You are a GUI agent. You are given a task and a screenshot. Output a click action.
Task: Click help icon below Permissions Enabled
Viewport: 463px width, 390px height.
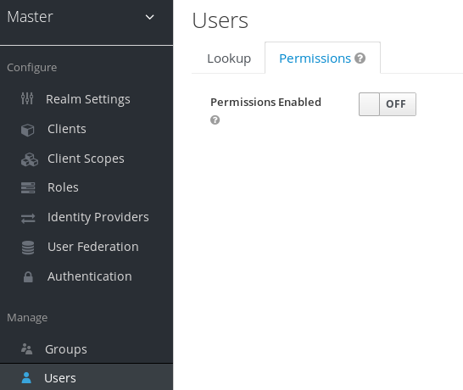(215, 120)
